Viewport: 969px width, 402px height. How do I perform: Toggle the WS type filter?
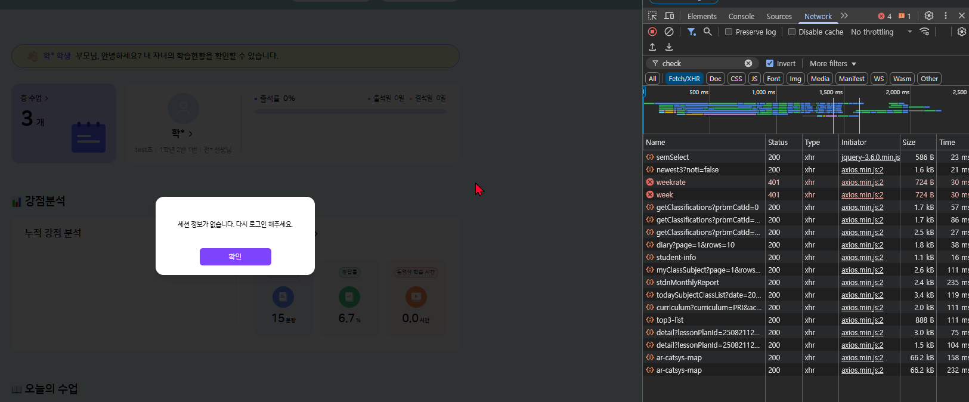pyautogui.click(x=879, y=79)
